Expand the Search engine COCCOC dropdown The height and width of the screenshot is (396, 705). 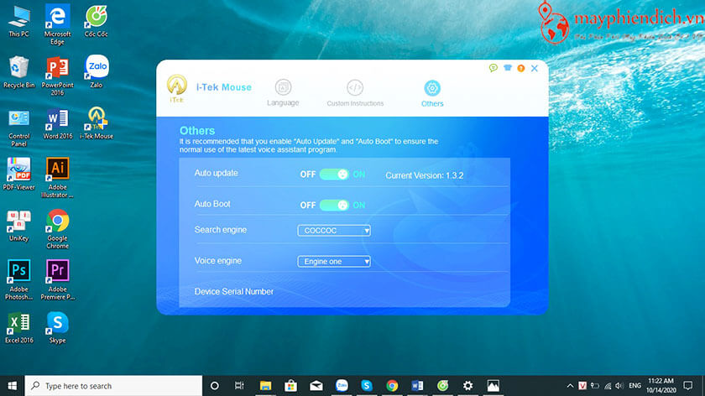(334, 231)
